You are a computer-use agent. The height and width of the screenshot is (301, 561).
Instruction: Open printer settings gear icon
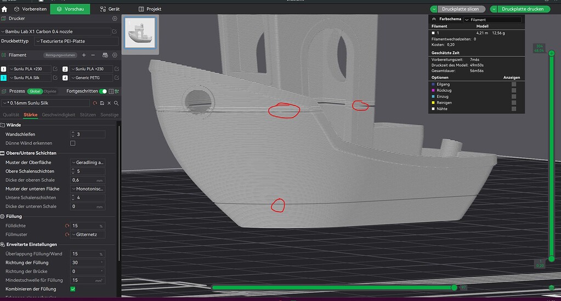[115, 18]
